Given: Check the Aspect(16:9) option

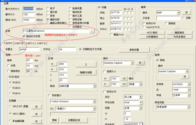Looking at the screenshot, I should point(144,27).
